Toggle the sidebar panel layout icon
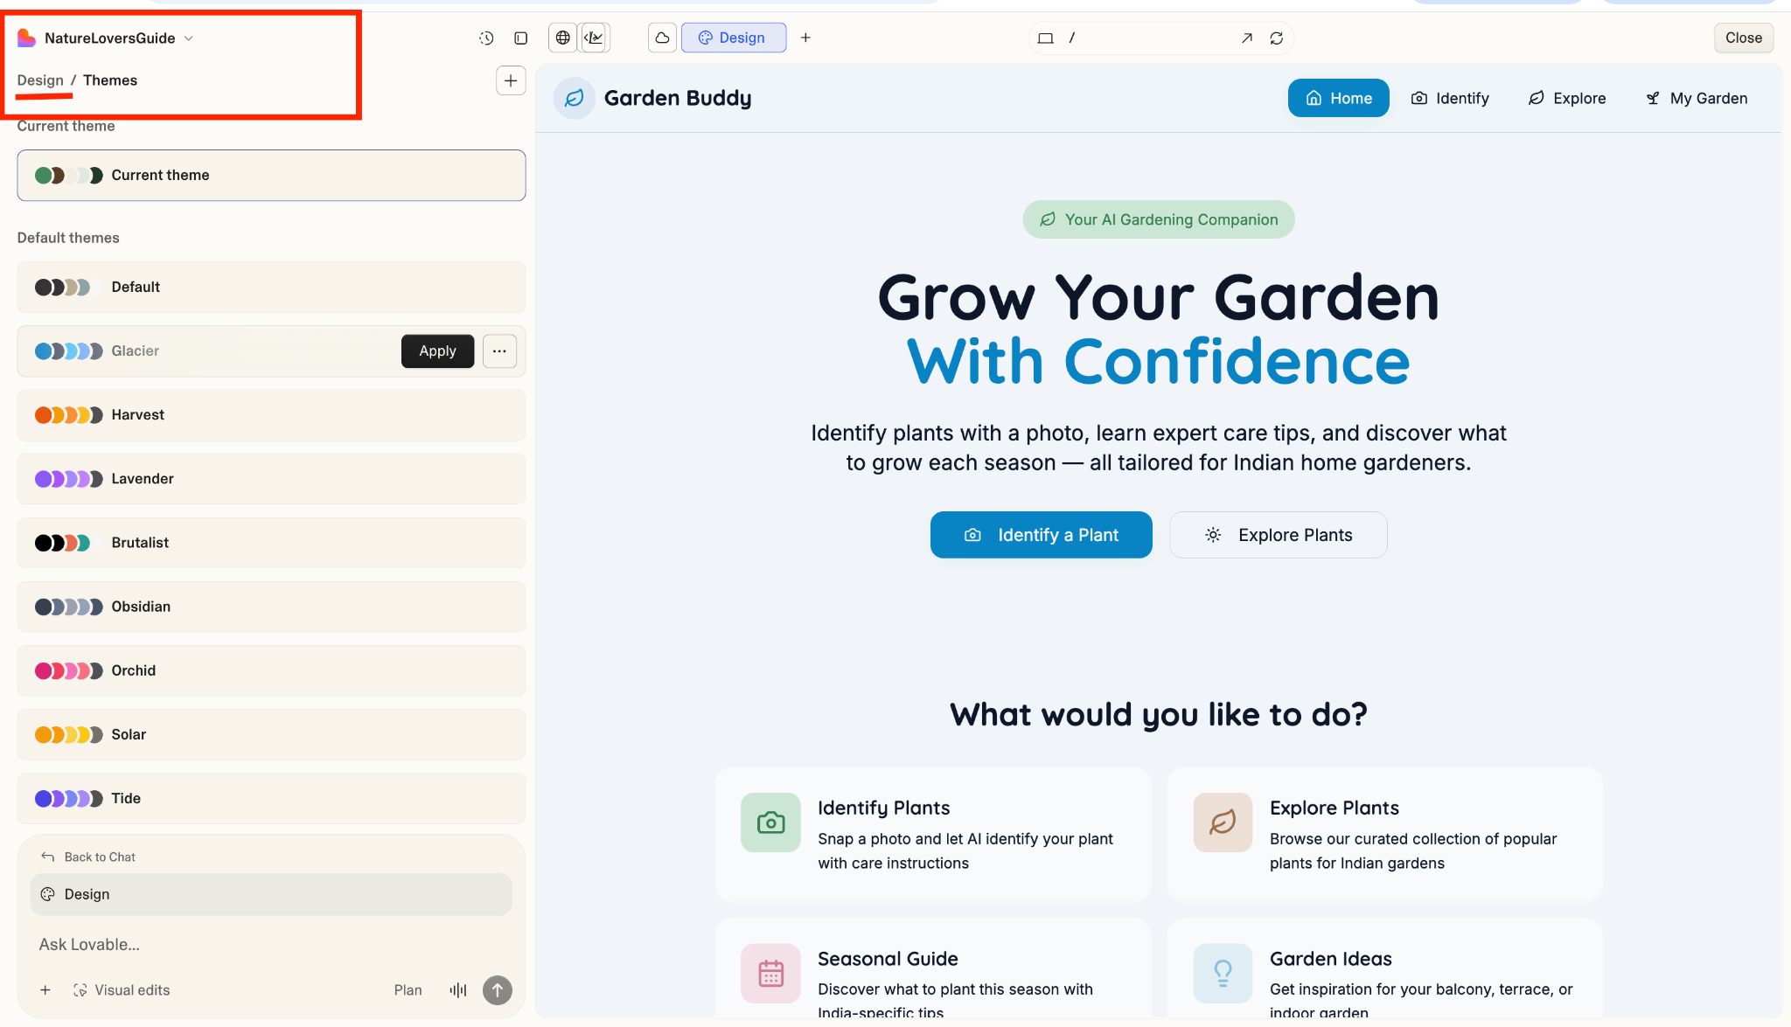1791x1027 pixels. pos(521,38)
